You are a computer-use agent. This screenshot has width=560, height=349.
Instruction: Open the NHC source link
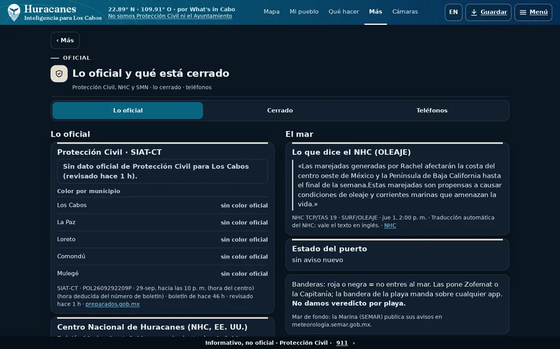(x=390, y=225)
